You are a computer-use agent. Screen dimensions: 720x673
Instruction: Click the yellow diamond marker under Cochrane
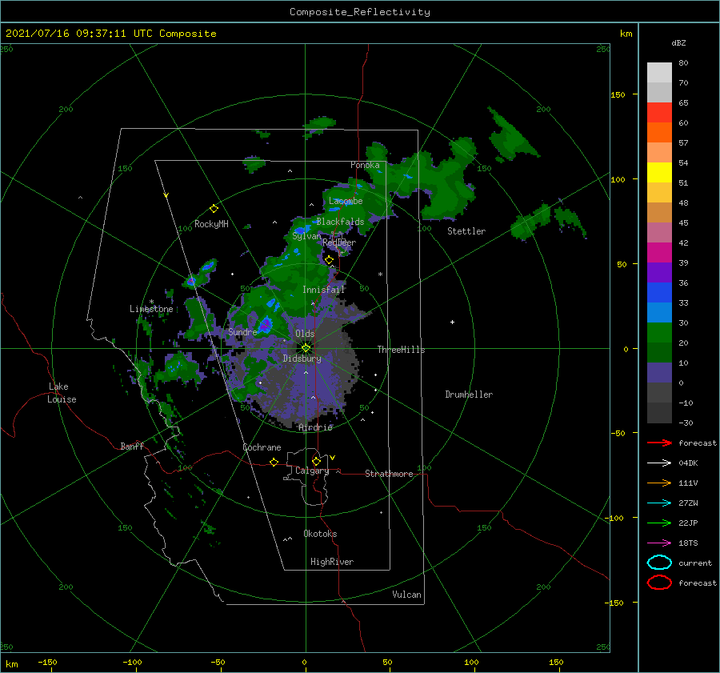[274, 462]
